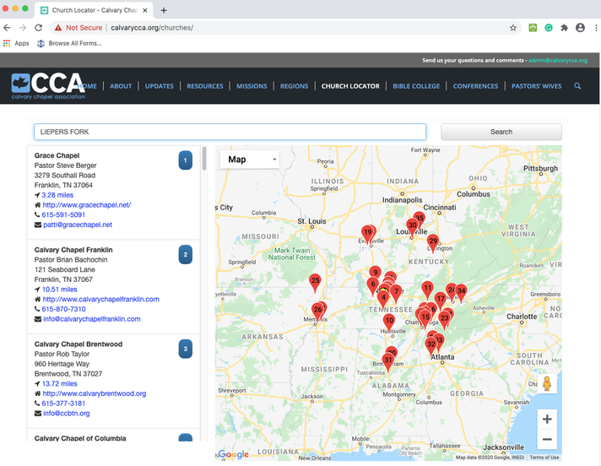This screenshot has height=466, width=601.
Task: Open the calvarybrentwood.org website link
Action: pyautogui.click(x=95, y=393)
